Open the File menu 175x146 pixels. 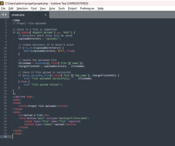(x=3, y=8)
